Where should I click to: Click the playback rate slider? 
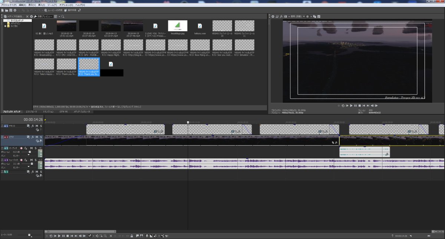30,235
